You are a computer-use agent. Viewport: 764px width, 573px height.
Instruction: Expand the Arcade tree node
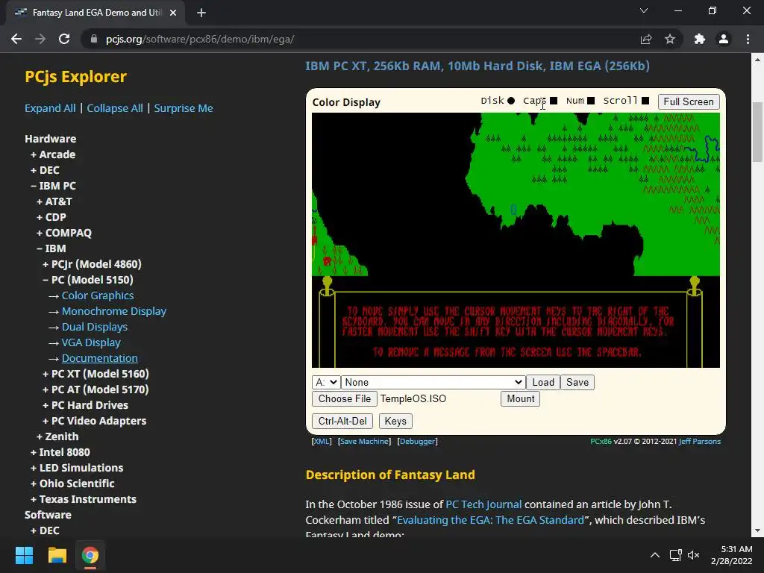[x=53, y=154]
